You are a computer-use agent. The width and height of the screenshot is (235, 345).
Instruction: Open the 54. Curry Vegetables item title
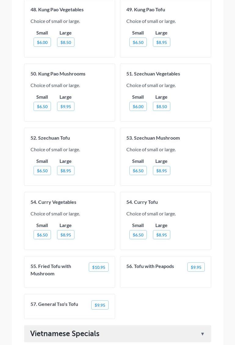coord(53,202)
